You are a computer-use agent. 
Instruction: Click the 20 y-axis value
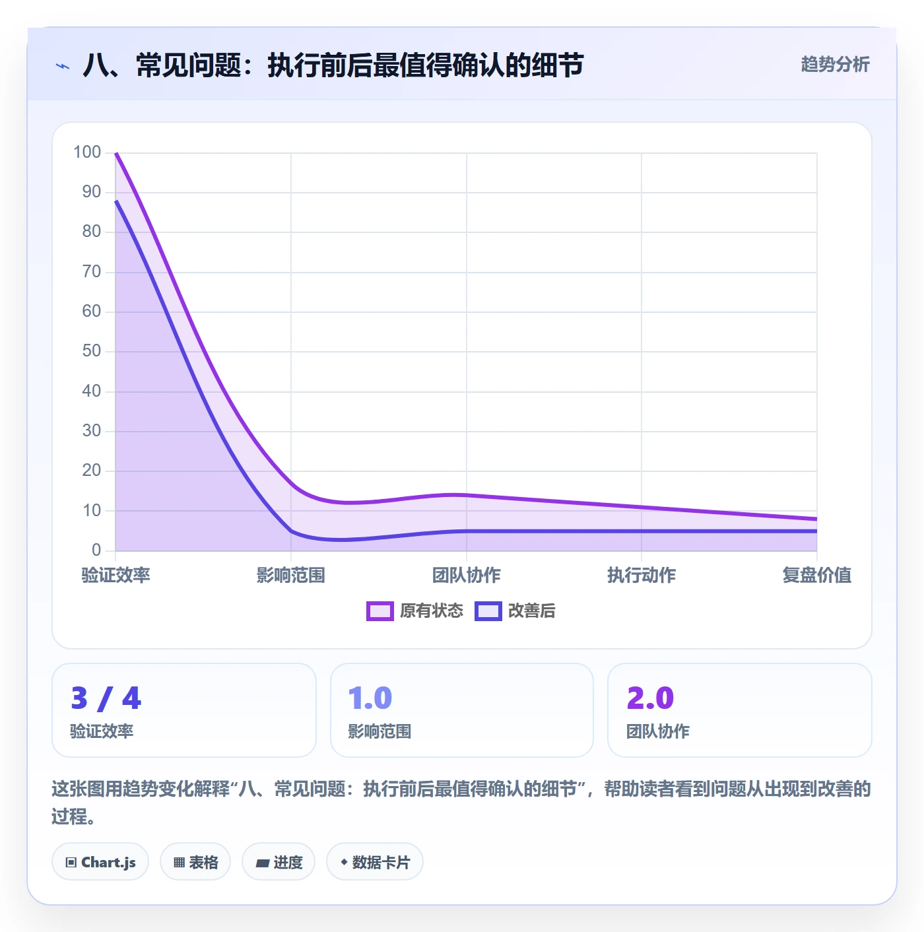click(x=92, y=471)
